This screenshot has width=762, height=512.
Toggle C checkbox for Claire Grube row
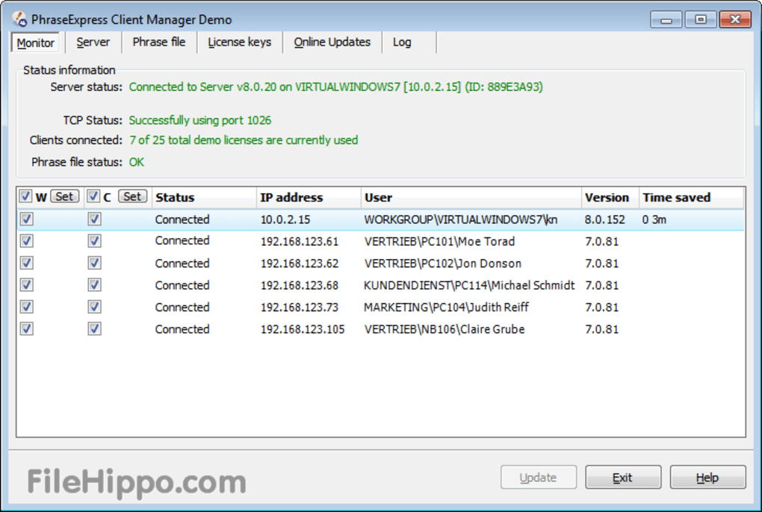tap(94, 328)
